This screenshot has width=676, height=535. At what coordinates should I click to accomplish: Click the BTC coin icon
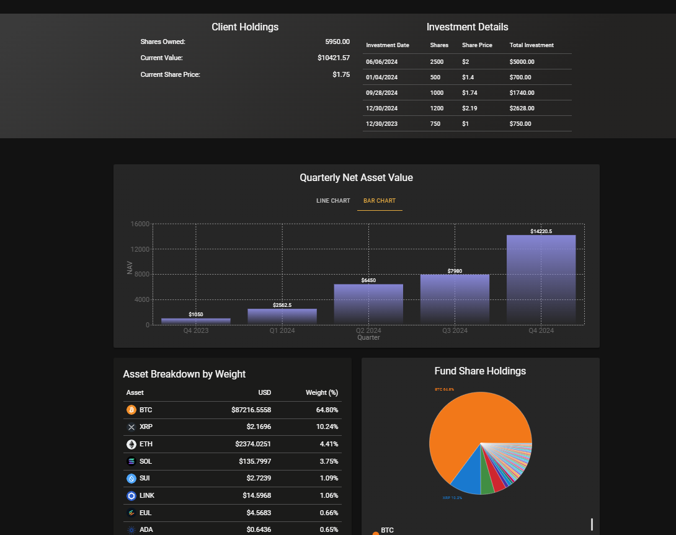coord(131,410)
